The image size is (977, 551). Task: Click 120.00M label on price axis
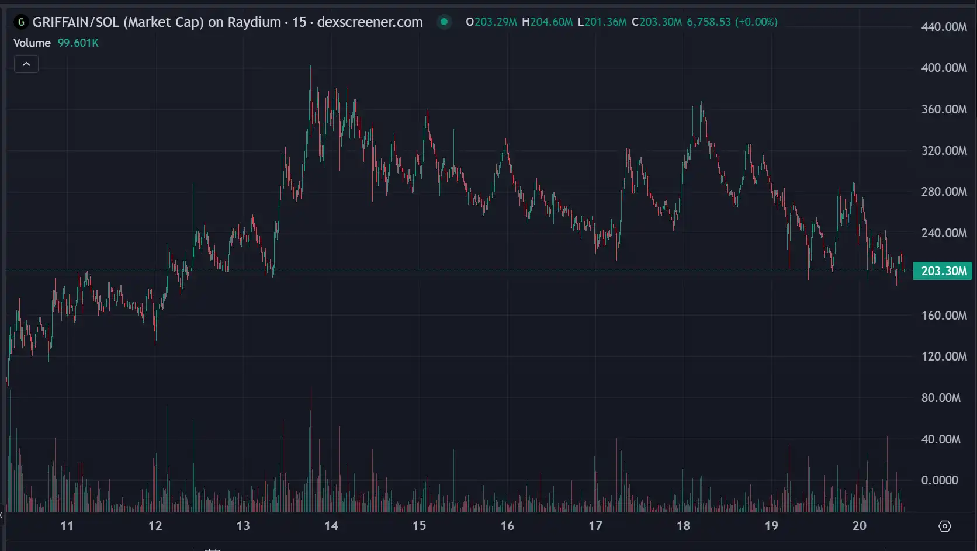pyautogui.click(x=944, y=356)
